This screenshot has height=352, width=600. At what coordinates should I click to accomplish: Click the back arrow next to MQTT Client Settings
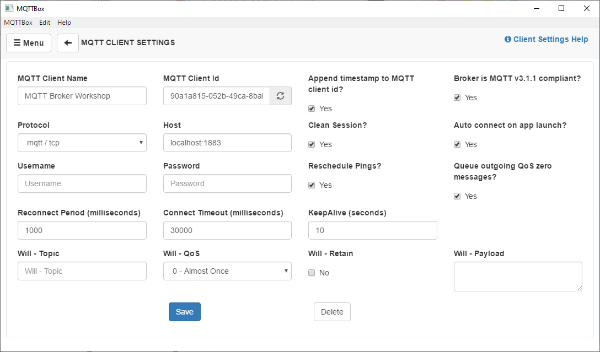(x=67, y=42)
